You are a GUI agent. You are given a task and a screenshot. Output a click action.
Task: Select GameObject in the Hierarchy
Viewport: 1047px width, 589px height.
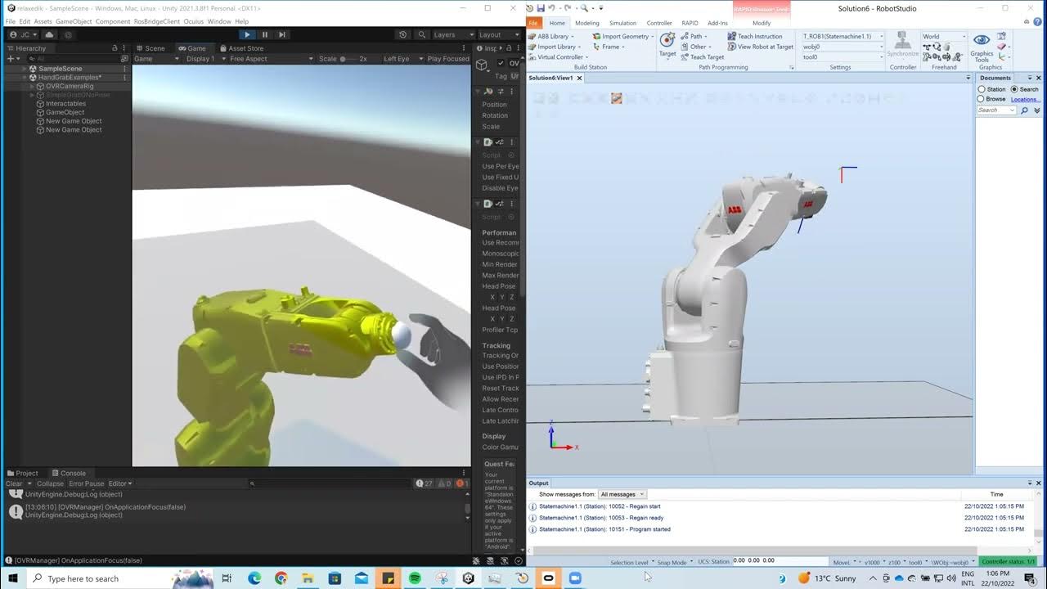coord(65,112)
